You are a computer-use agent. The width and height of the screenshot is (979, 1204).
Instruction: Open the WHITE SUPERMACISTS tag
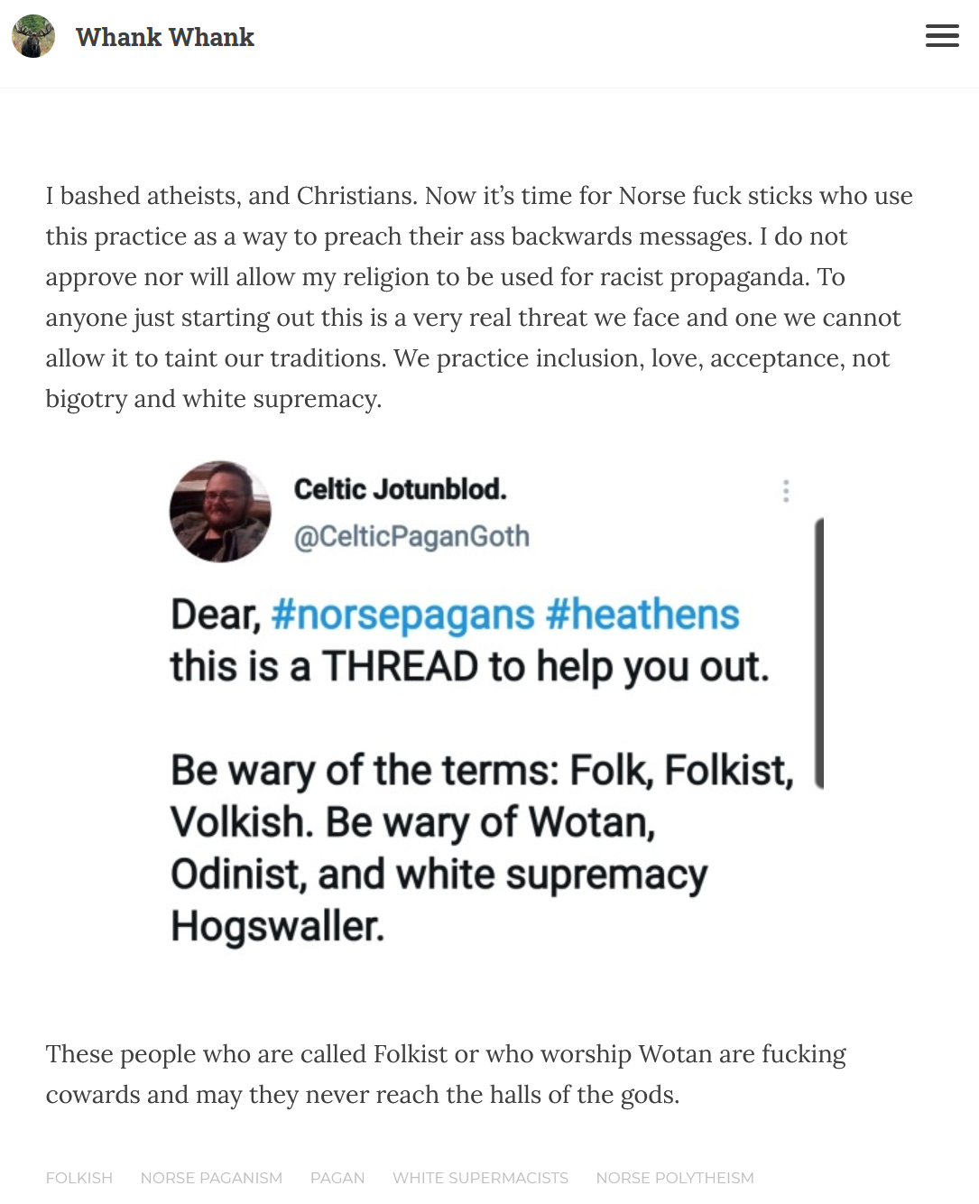click(480, 1178)
